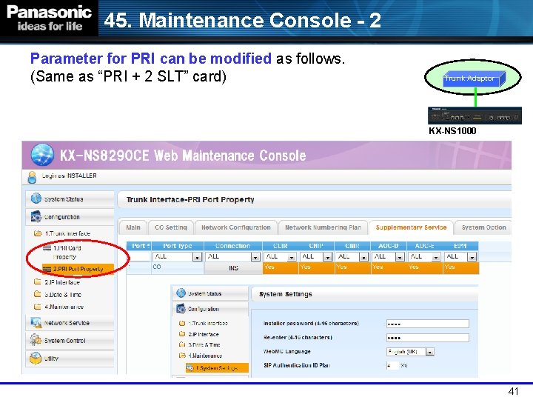The width and height of the screenshot is (533, 400).
Task: Click the Utility icon in sidebar
Action: (36, 358)
